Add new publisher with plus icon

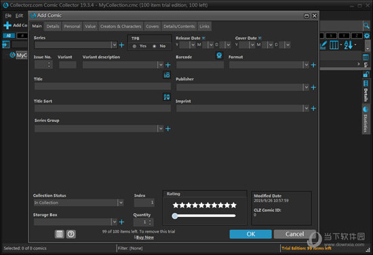(313, 87)
